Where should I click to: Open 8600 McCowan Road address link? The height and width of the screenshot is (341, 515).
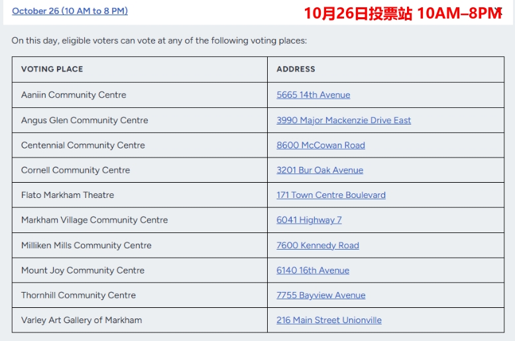click(321, 145)
